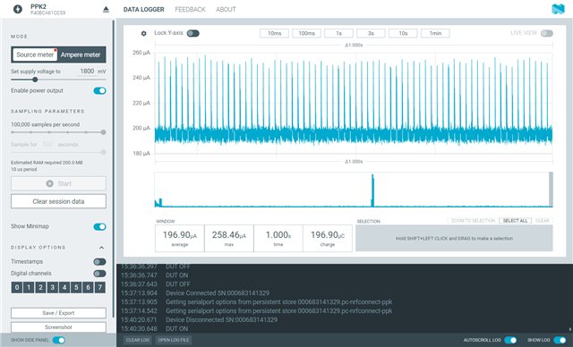Click the minimap large spike

pos(372,190)
